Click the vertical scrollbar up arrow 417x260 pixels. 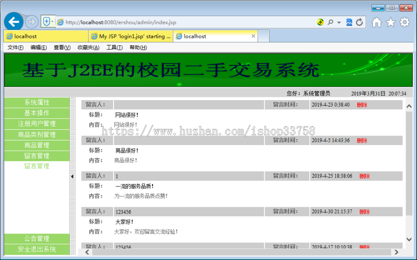[x=409, y=107]
